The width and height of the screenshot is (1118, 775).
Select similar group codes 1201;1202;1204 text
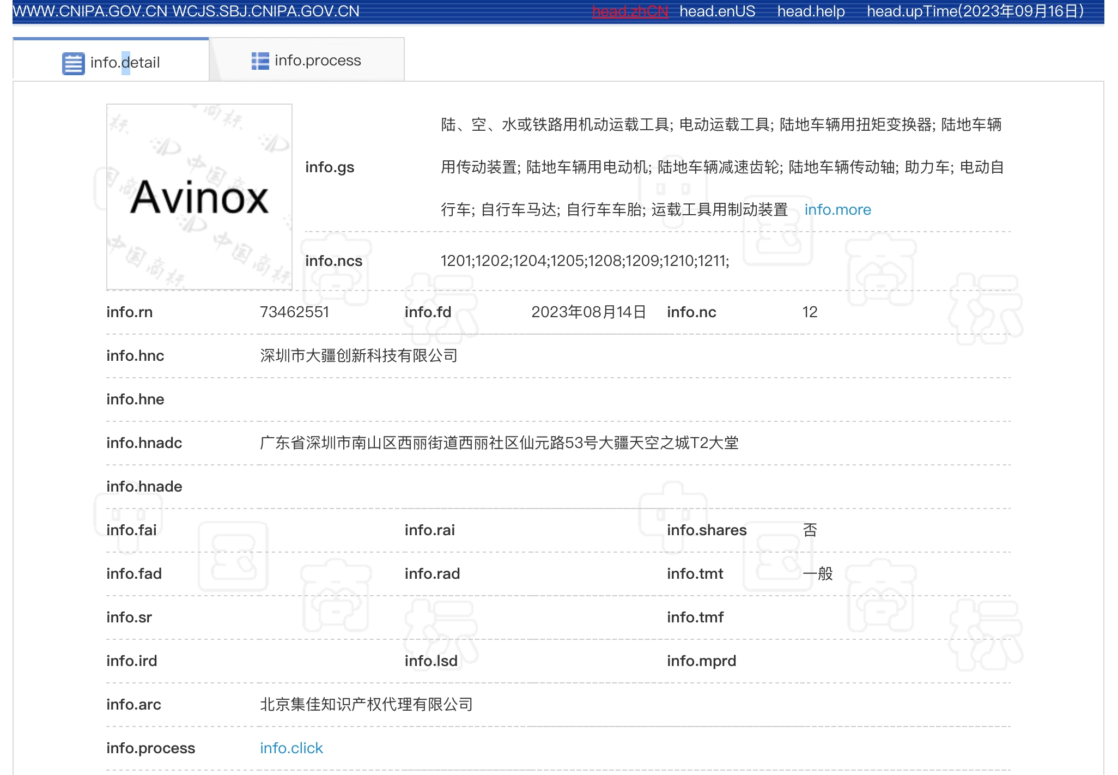[x=494, y=261]
